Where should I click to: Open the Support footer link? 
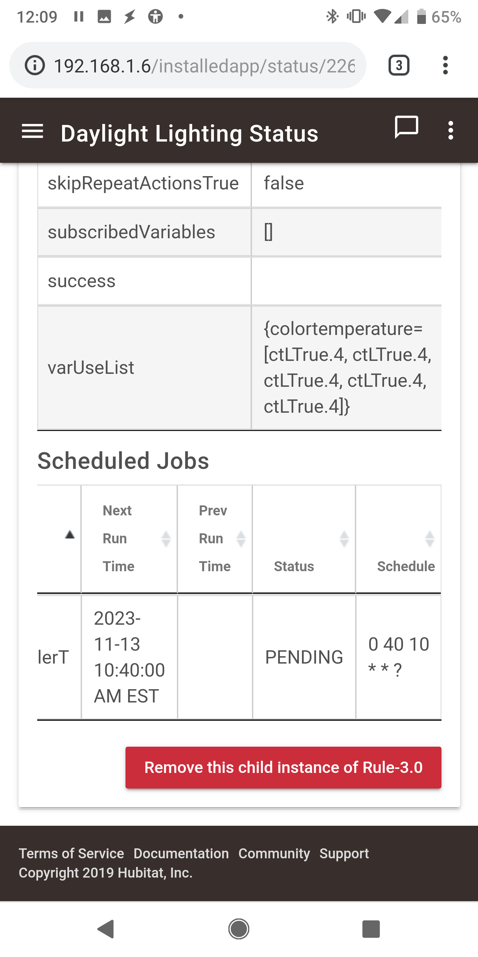(344, 853)
